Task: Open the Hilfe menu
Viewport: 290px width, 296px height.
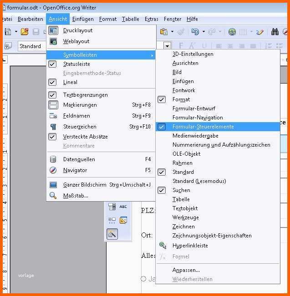Action: click(x=192, y=19)
